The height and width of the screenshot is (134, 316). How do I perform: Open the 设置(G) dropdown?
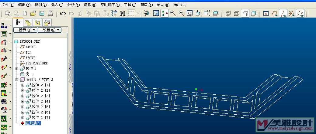point(50,30)
